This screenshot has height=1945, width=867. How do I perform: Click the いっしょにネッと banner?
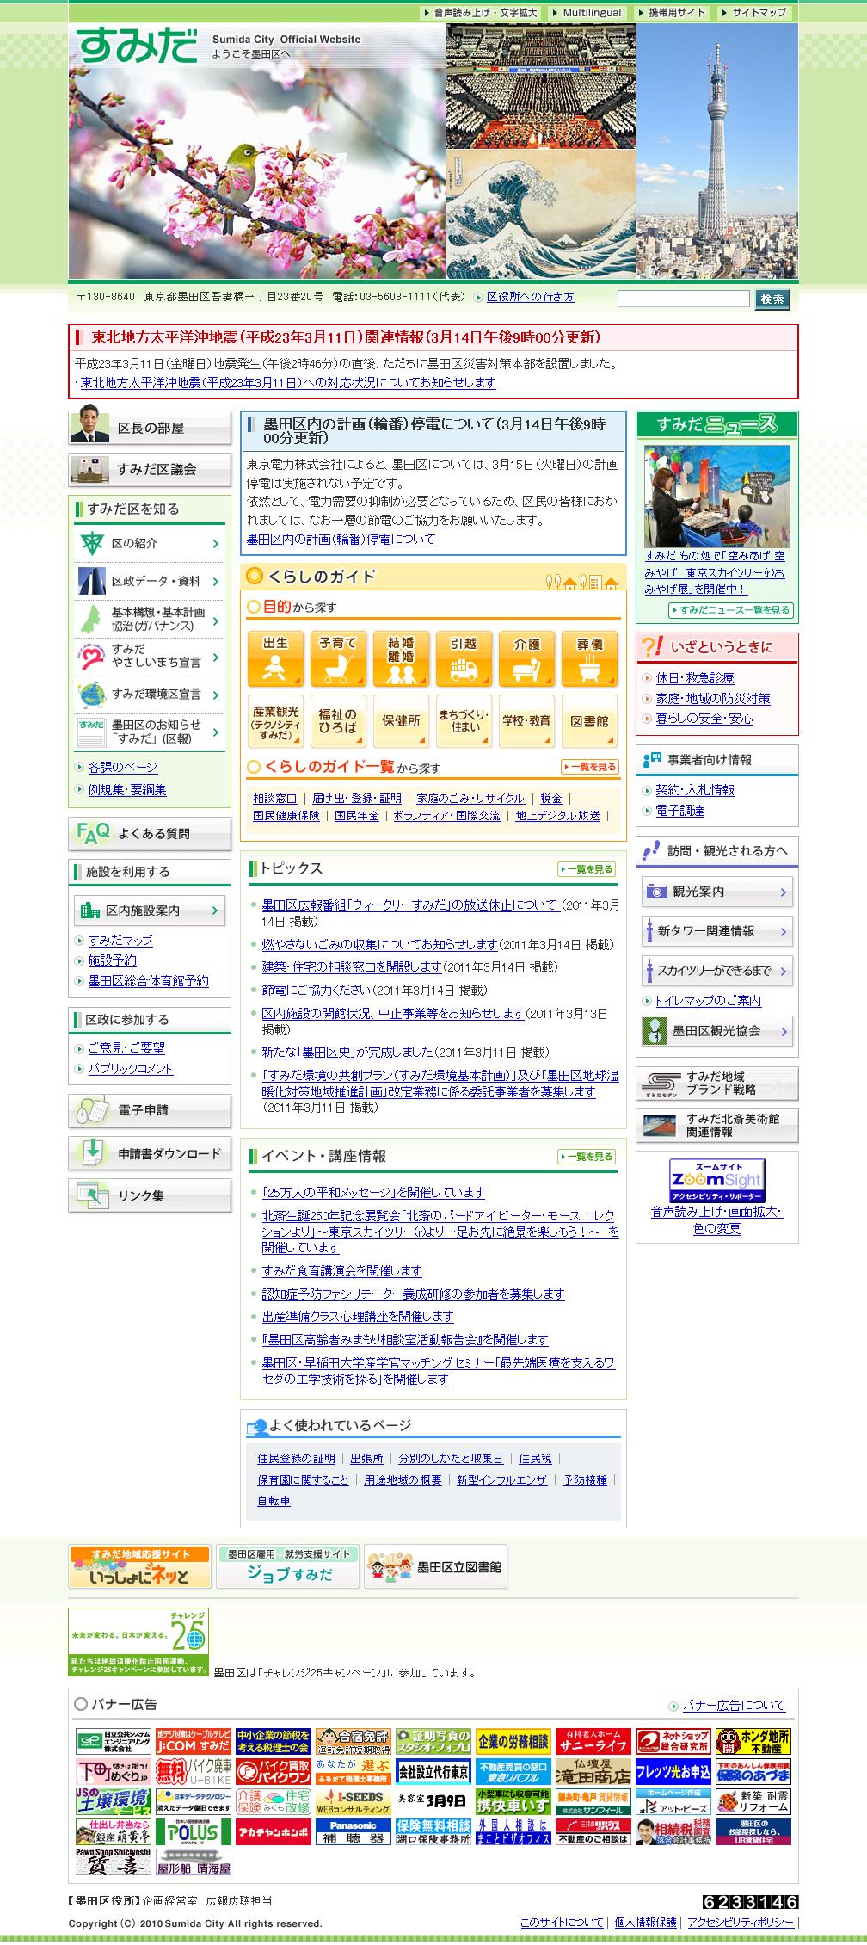tap(140, 1566)
